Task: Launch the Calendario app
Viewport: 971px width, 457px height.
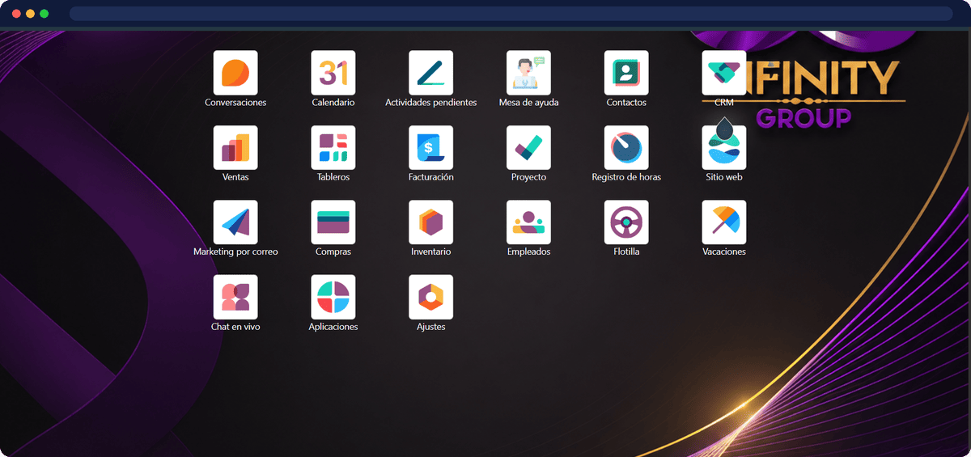Action: click(333, 73)
